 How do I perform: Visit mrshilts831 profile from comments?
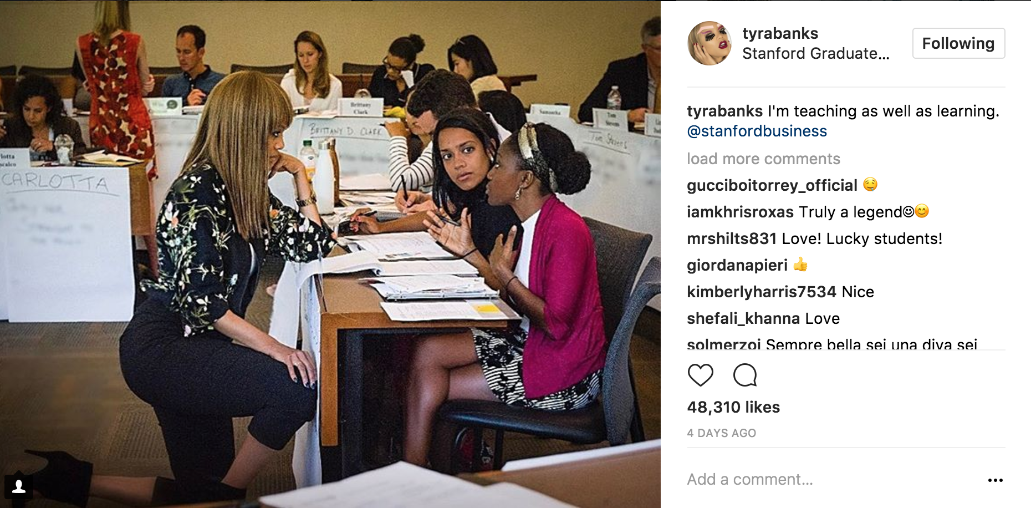point(732,238)
